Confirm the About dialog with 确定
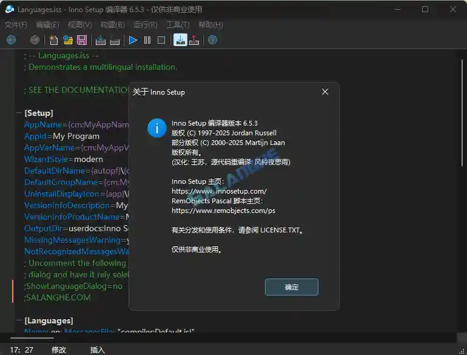Viewport: 467px width, 355px height. point(292,287)
